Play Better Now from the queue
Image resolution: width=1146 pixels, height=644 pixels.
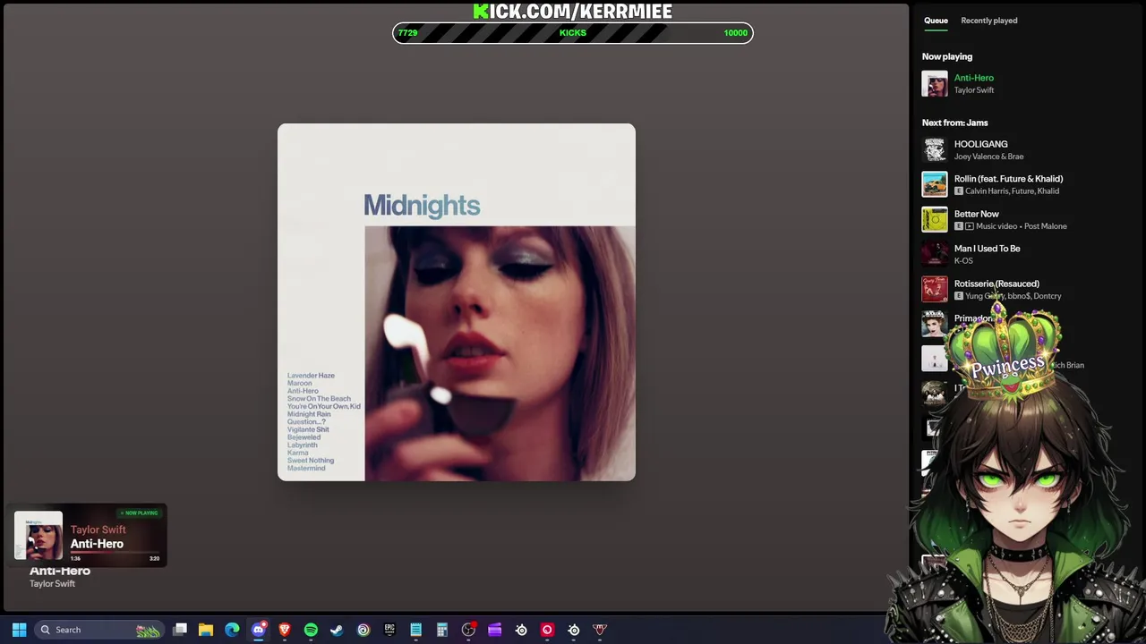(976, 214)
